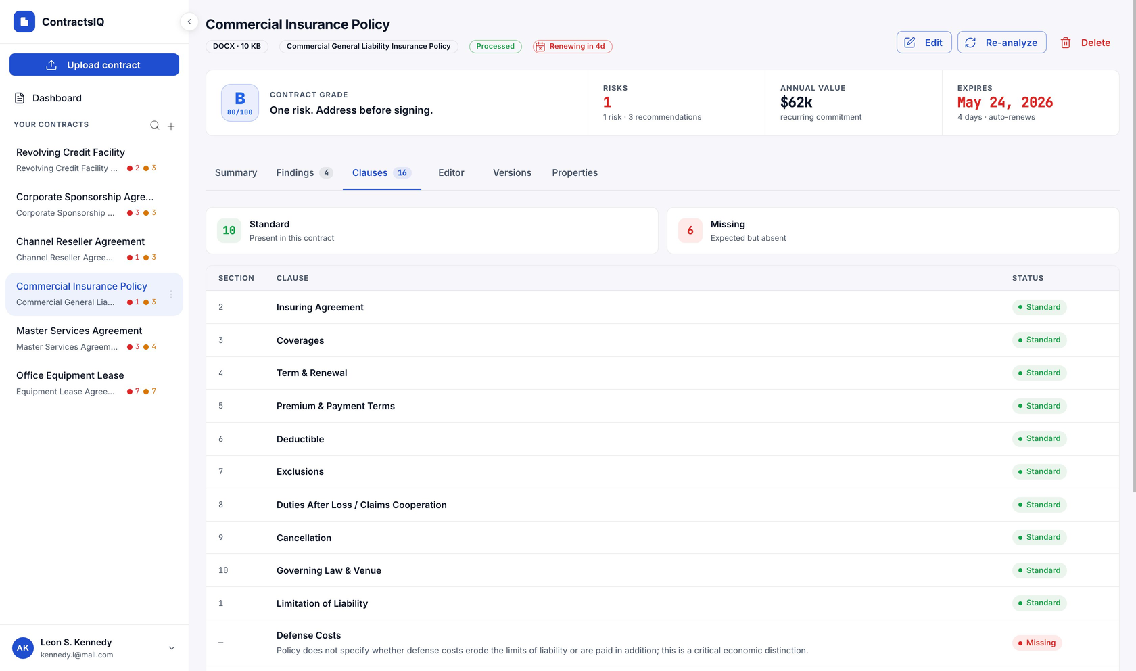1136x671 pixels.
Task: Open the Master Services Agreement contract
Action: (x=94, y=339)
